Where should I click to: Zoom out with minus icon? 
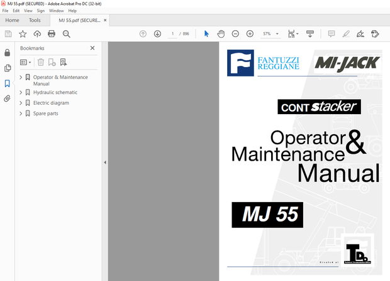tap(235, 34)
